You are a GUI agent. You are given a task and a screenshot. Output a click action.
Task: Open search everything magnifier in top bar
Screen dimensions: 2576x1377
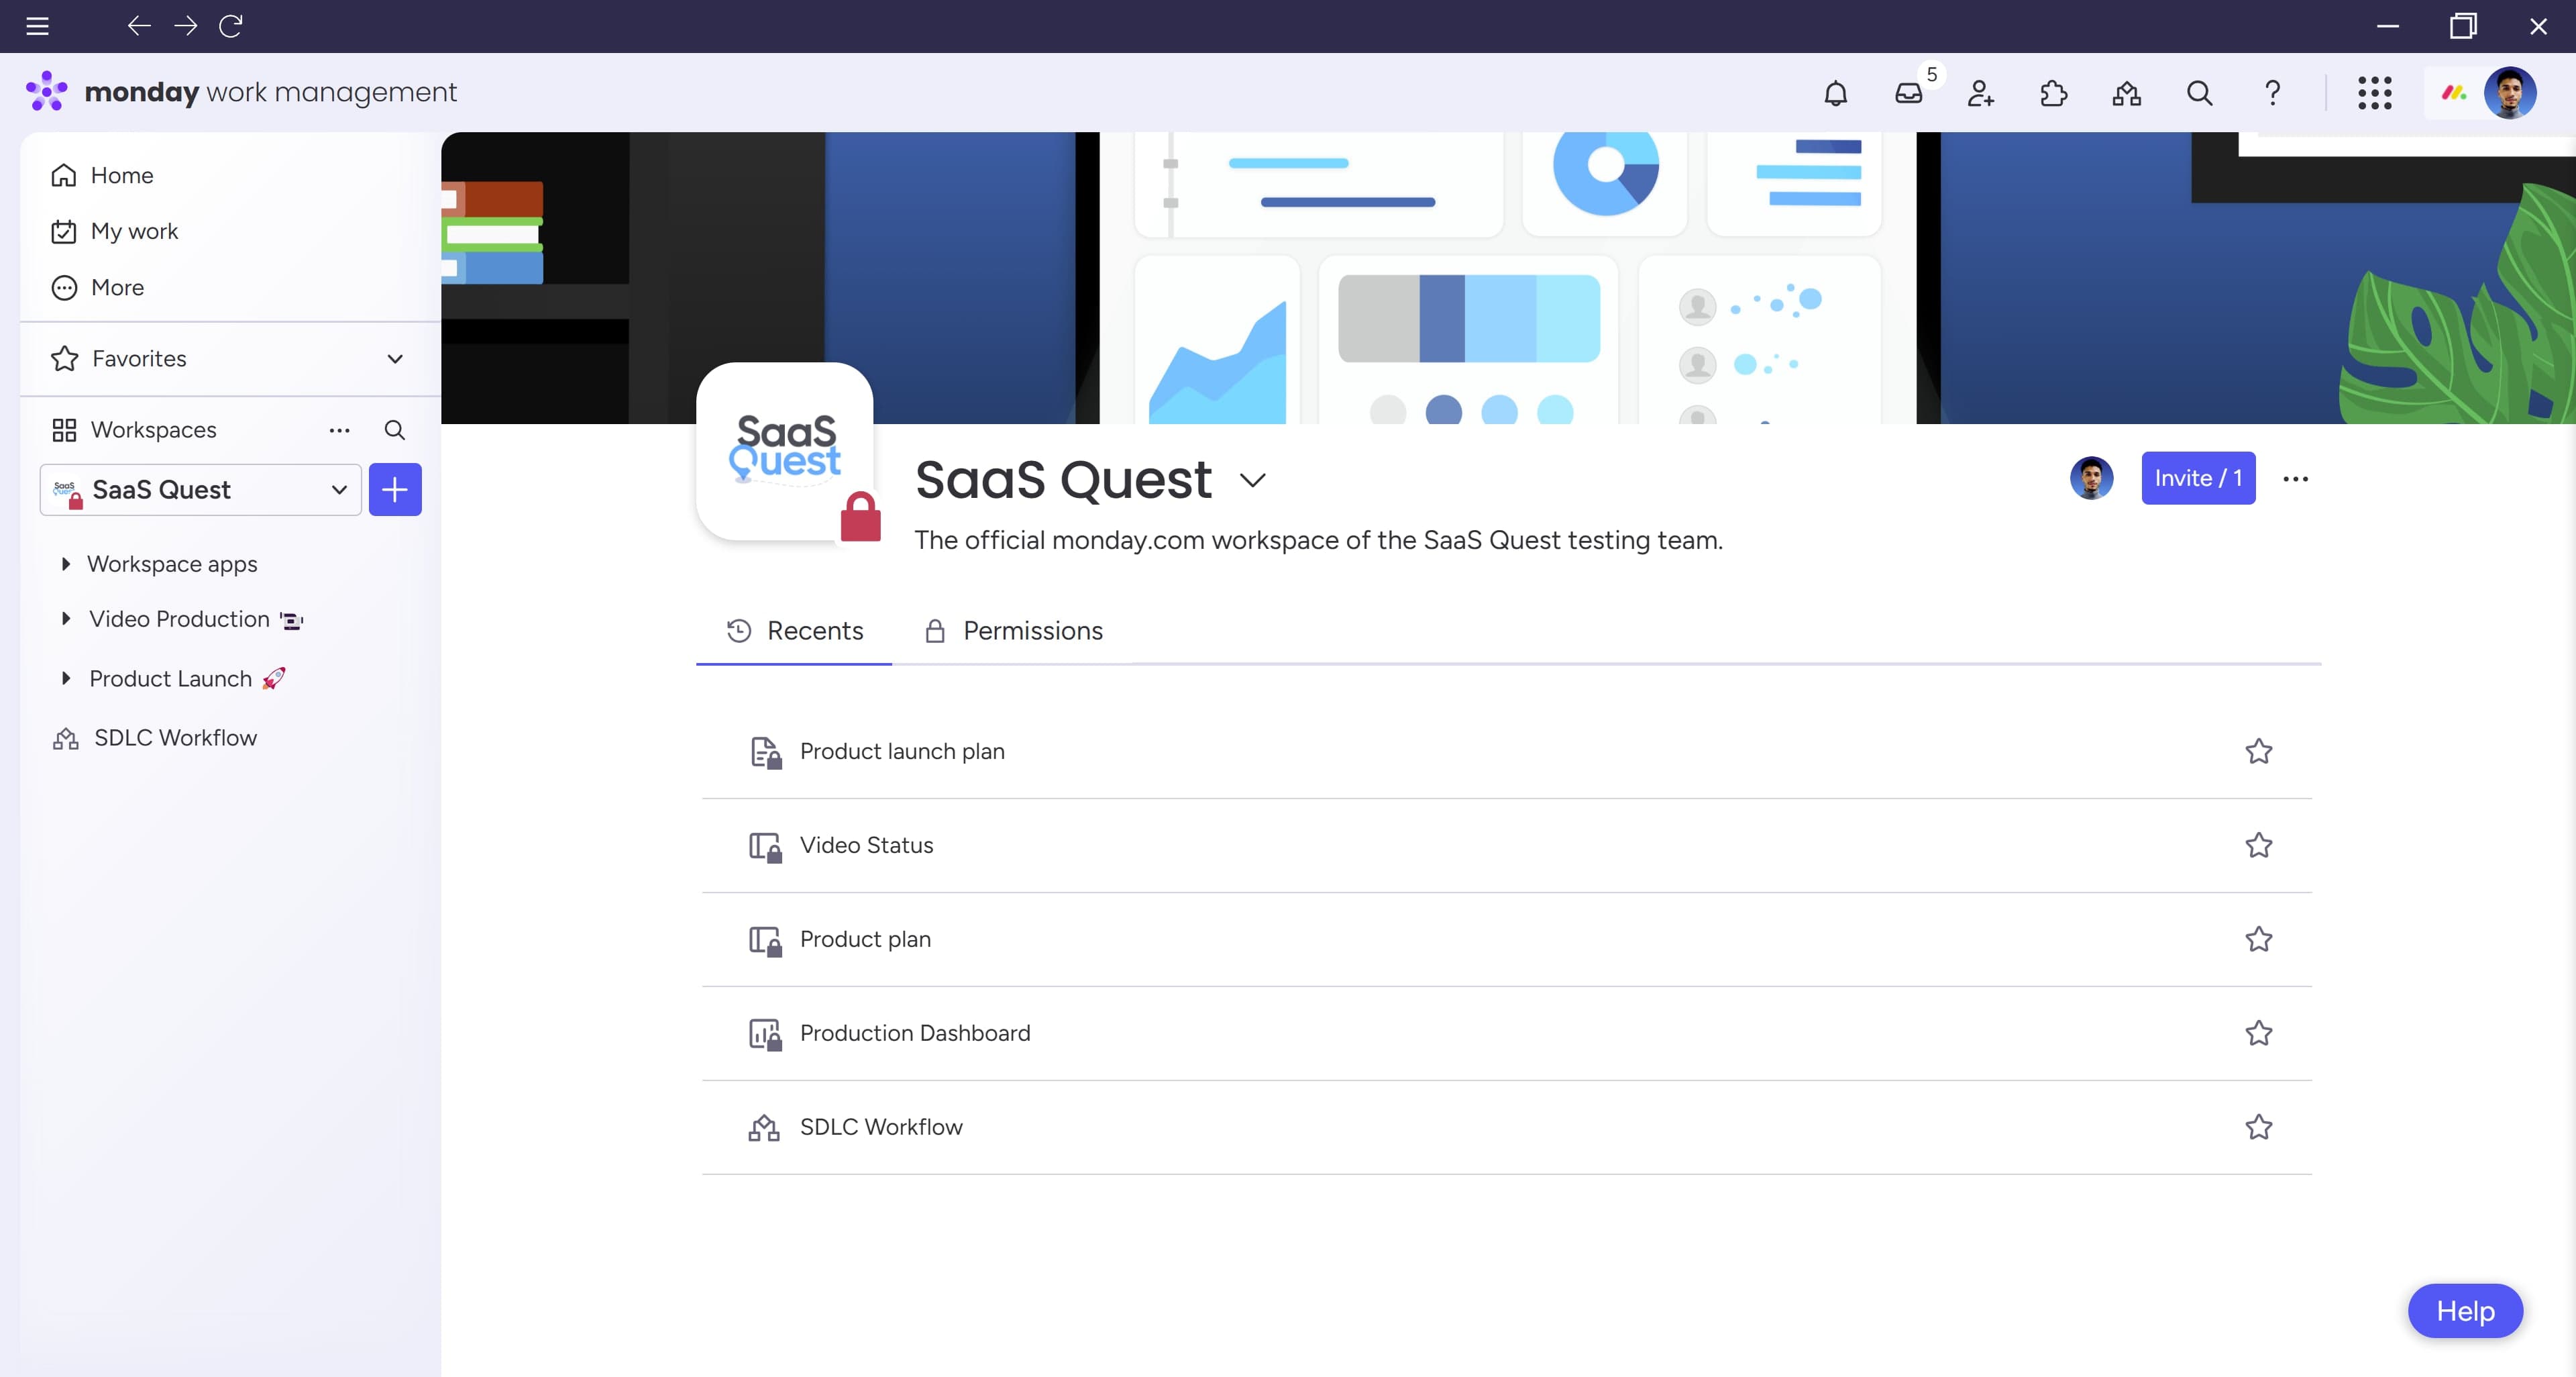coord(2199,93)
